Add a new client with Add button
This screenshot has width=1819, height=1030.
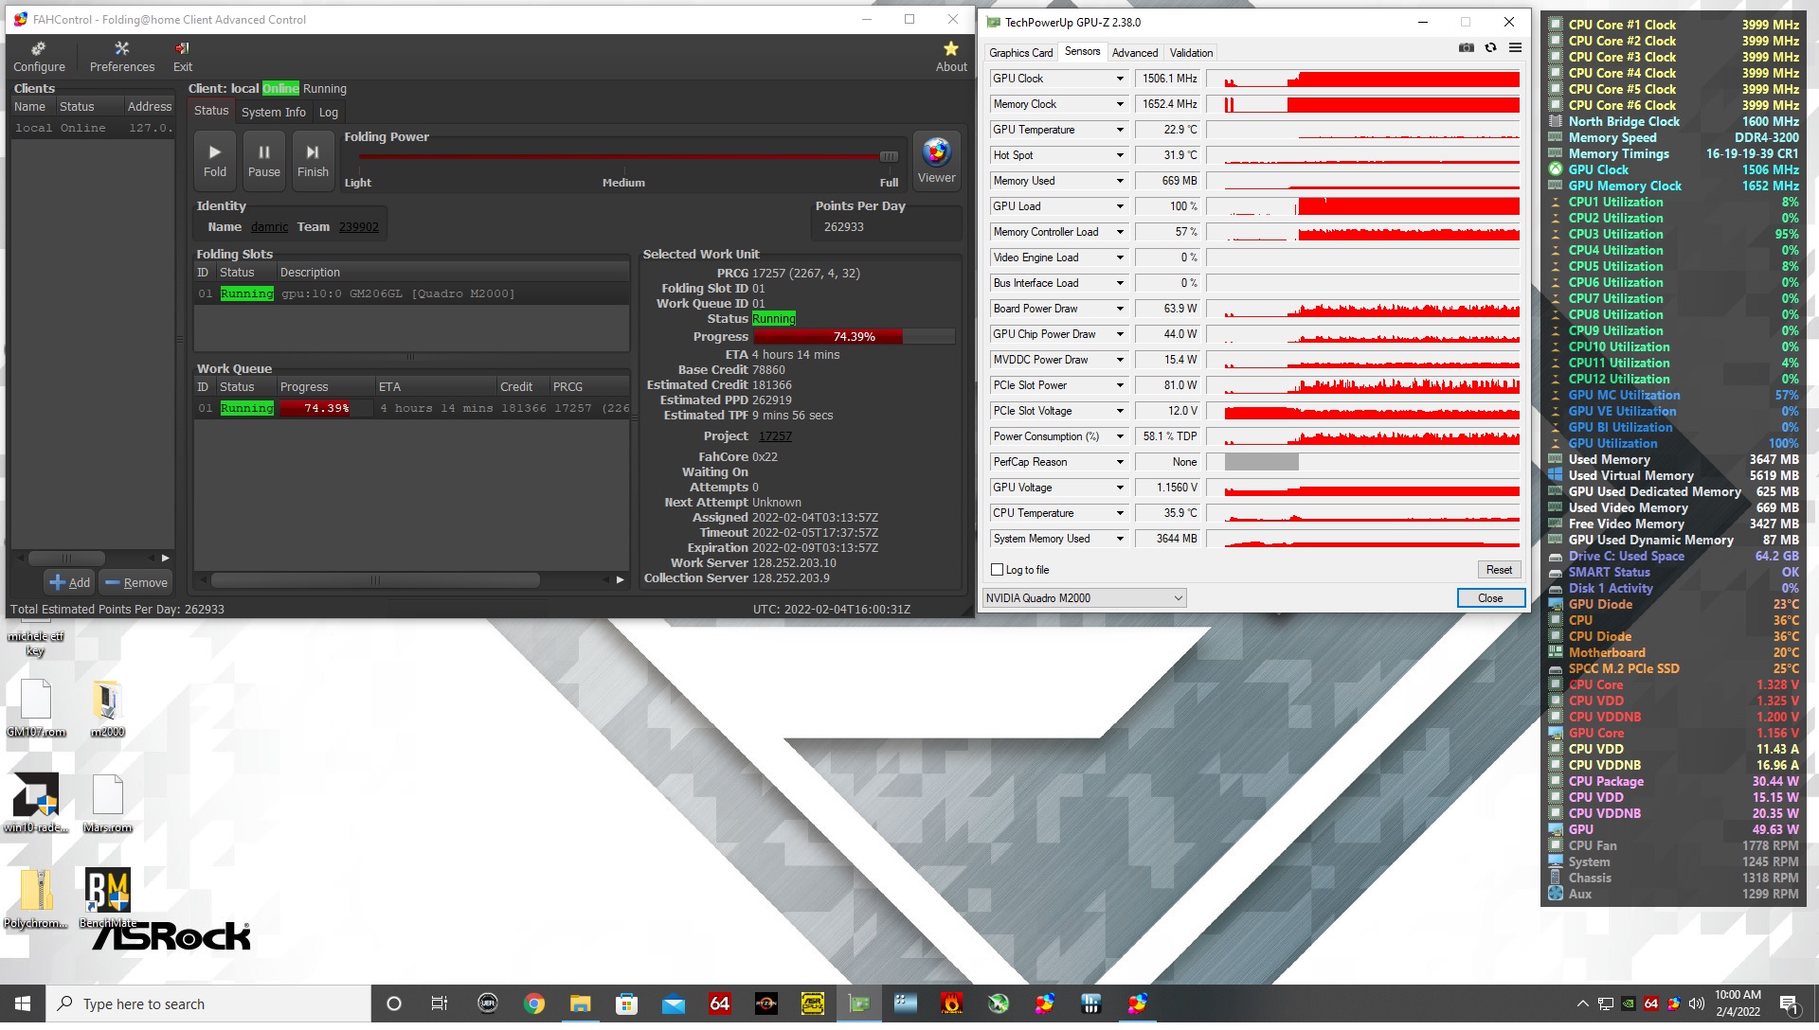tap(70, 582)
